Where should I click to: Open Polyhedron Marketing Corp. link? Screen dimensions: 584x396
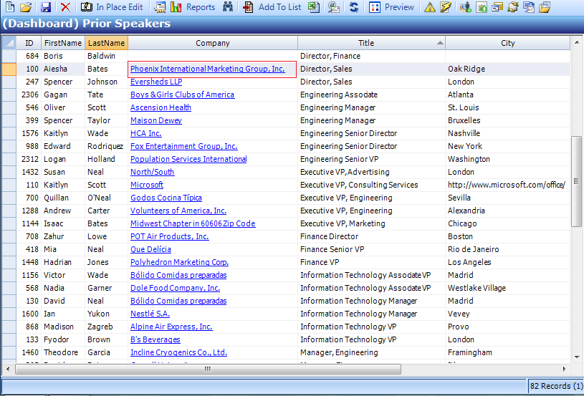tap(179, 262)
